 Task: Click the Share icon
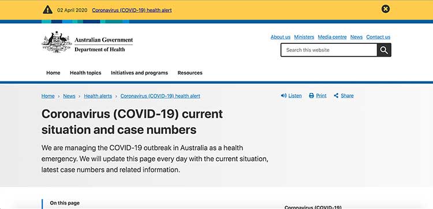336,96
